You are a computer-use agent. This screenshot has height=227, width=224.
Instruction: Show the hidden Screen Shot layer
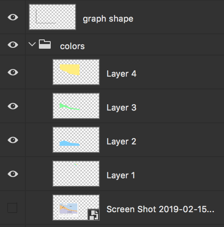pos(12,208)
